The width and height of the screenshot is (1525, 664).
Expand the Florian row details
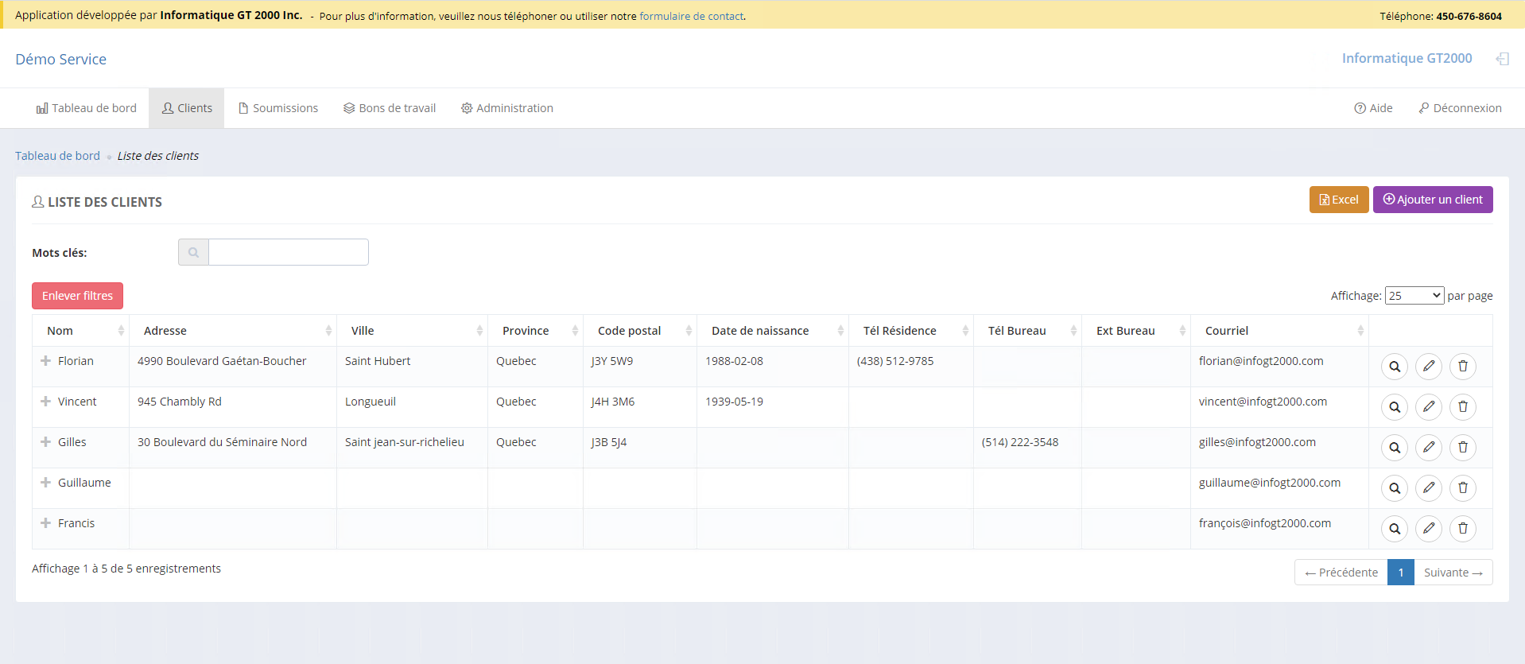point(46,361)
